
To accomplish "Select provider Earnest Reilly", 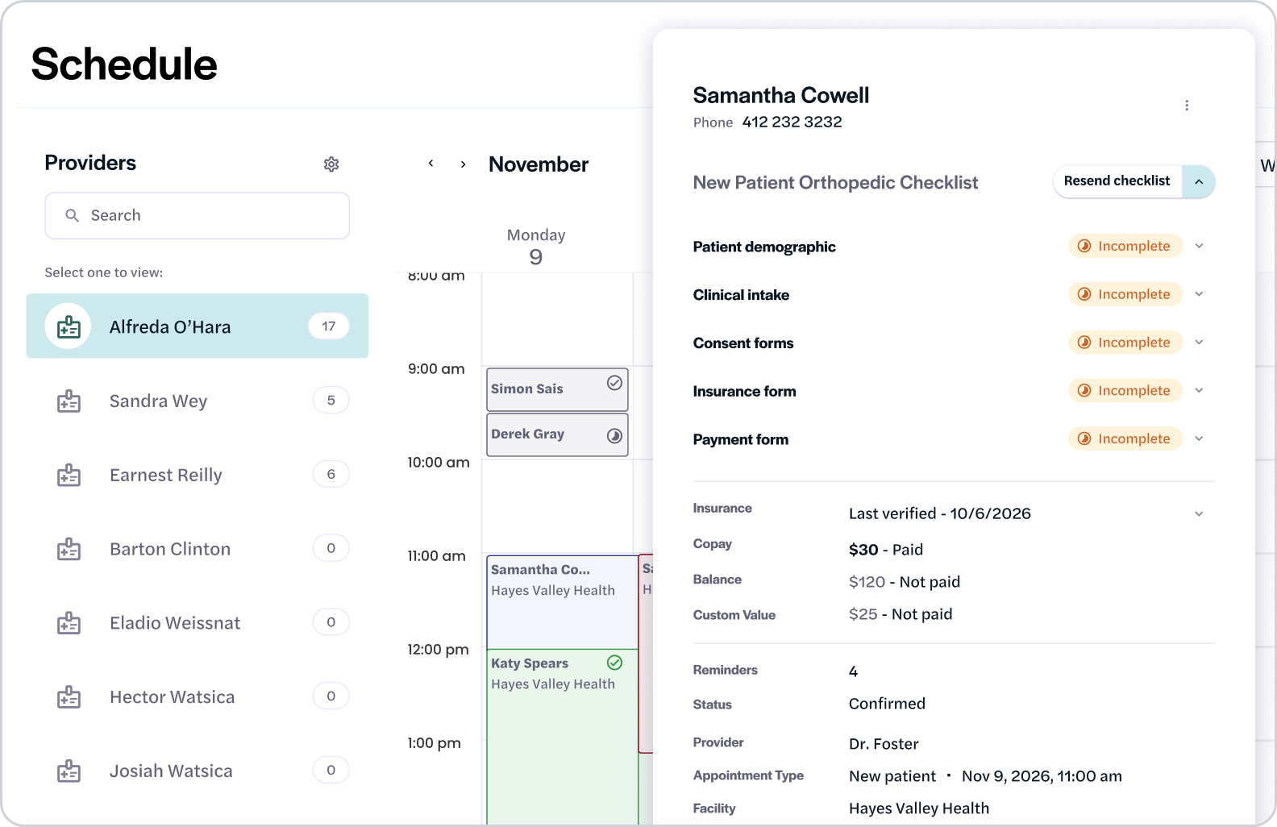I will [198, 475].
